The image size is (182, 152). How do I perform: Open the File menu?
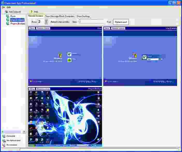click(x=3, y=7)
